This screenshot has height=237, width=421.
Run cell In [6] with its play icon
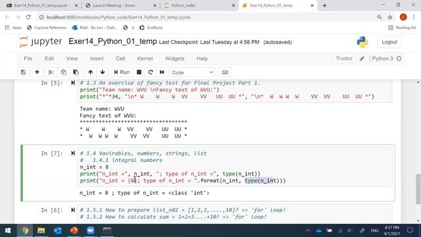click(x=73, y=210)
